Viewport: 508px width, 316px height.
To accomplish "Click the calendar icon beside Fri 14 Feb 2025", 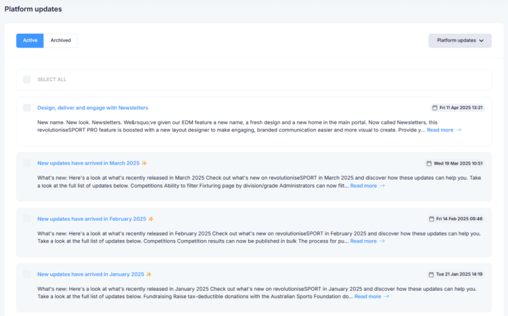I will tap(431, 219).
